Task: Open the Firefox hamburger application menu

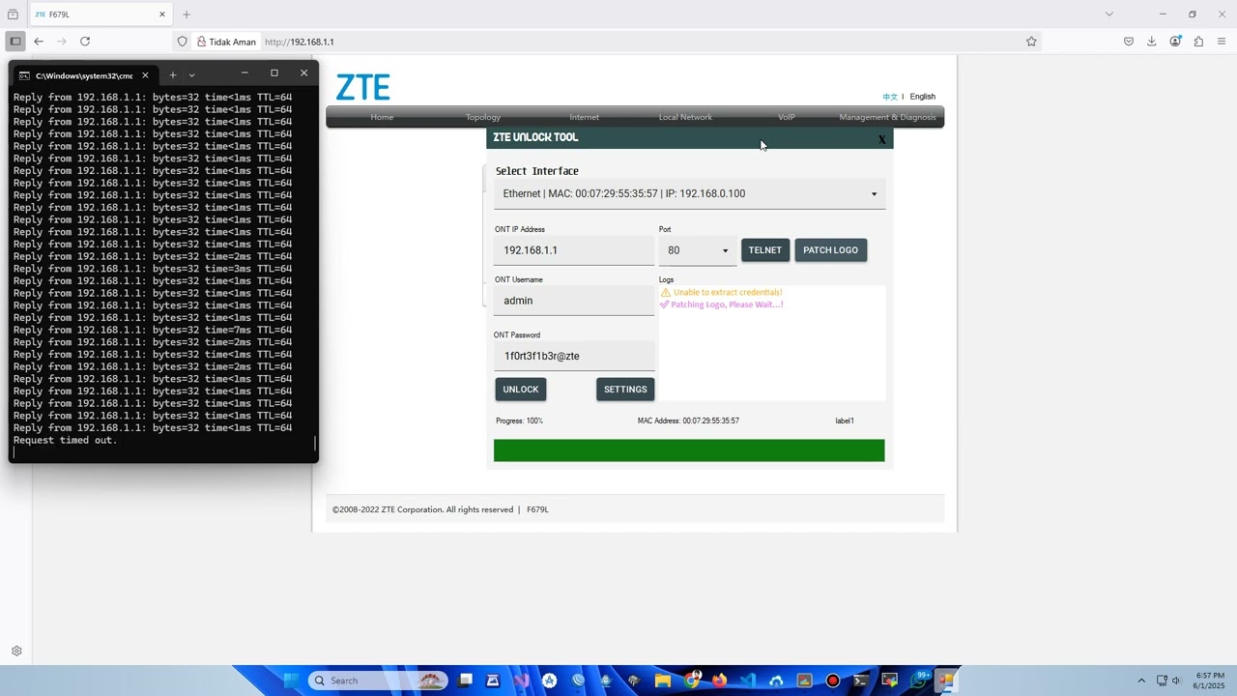Action: (x=1222, y=42)
